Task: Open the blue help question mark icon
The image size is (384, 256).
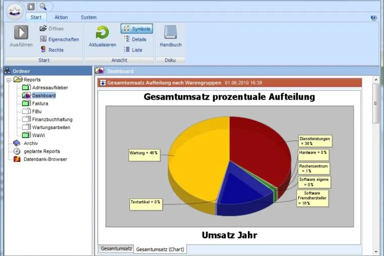Action: pyautogui.click(x=373, y=18)
